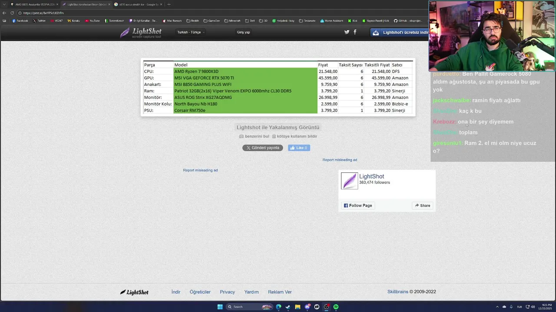556x312 pixels.
Task: Switch to x870 aorus stealth ice Google tab
Action: click(x=138, y=4)
